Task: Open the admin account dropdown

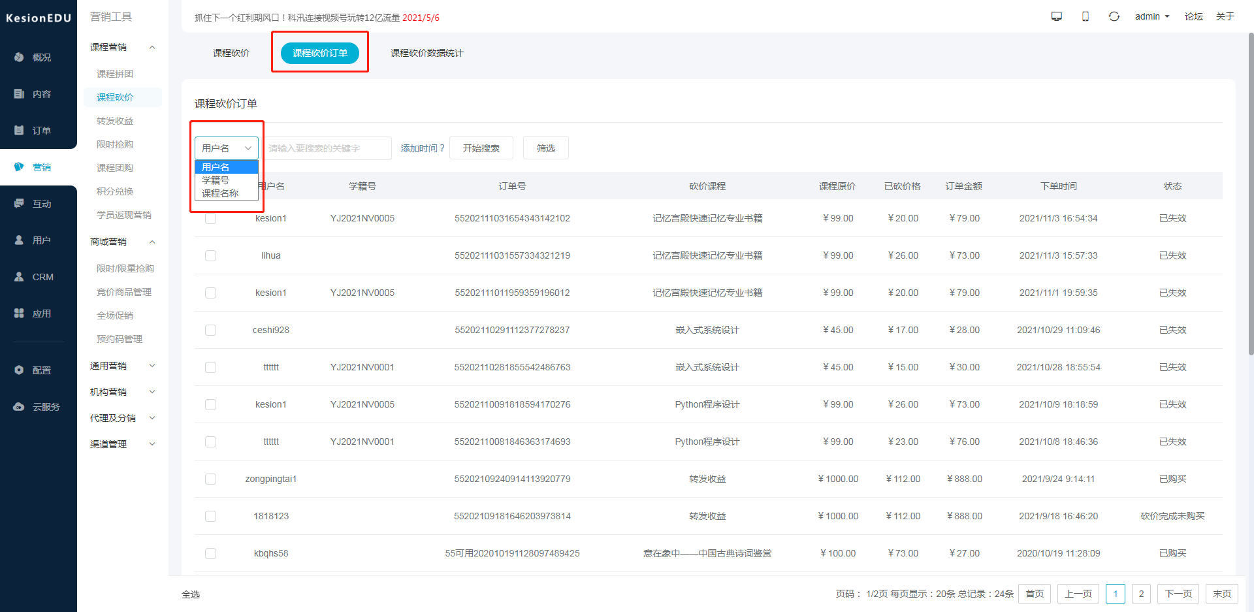Action: pyautogui.click(x=1152, y=16)
